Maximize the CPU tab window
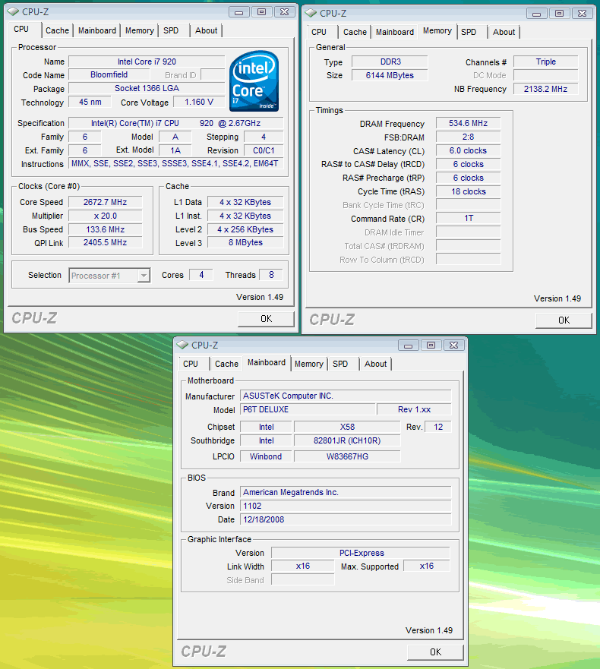 pyautogui.click(x=261, y=11)
